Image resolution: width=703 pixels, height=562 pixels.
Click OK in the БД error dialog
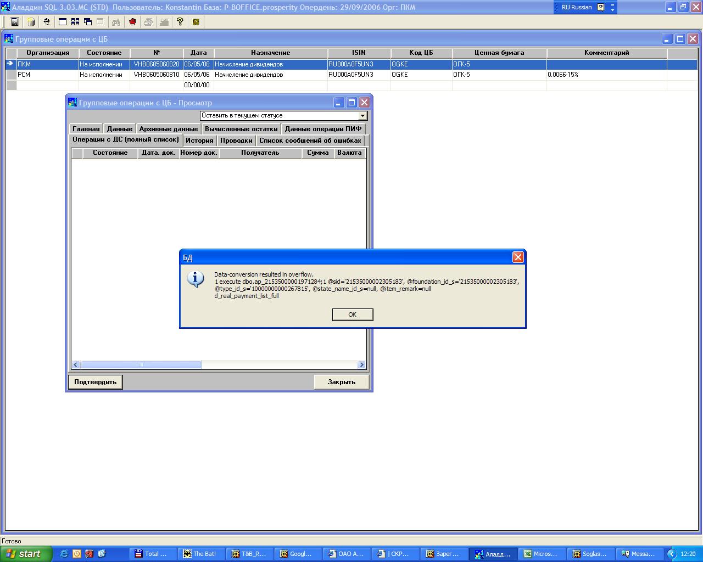353,314
